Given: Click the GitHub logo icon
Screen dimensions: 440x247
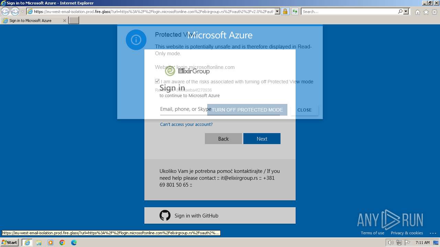Looking at the screenshot, I should (x=165, y=215).
